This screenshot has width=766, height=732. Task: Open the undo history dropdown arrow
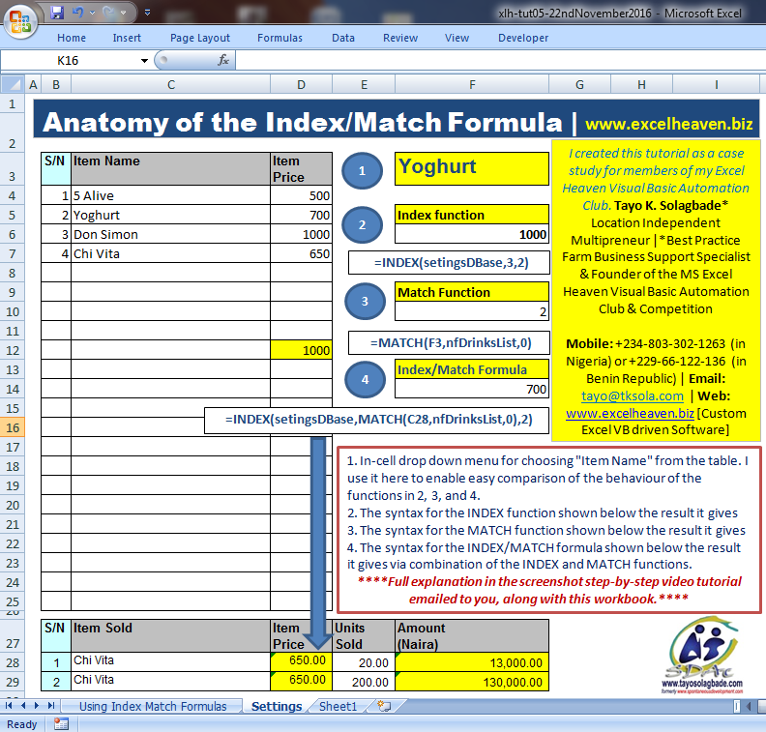pyautogui.click(x=92, y=13)
